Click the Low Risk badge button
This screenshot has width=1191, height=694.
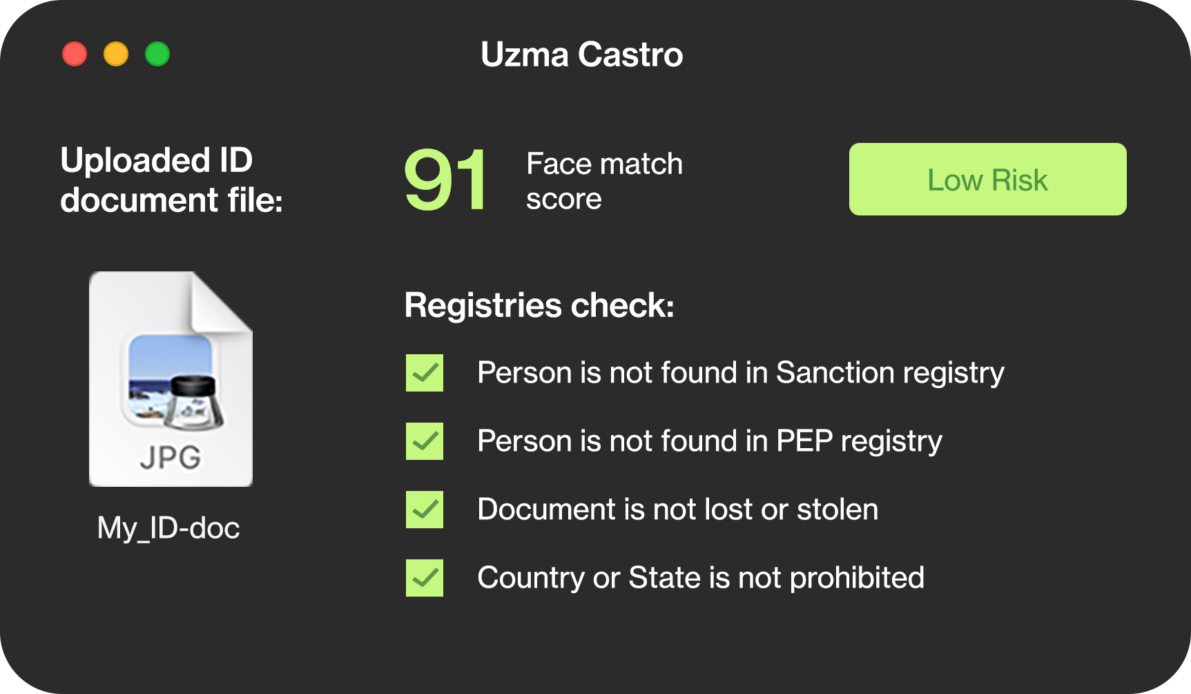987,180
